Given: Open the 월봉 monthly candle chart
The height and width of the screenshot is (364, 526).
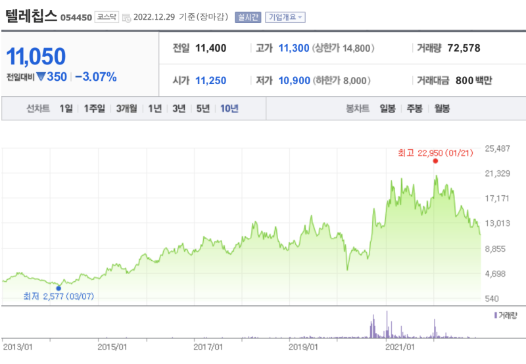Looking at the screenshot, I should [442, 108].
